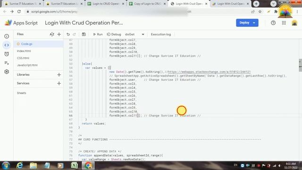
Task: Click the Redo arrow in editor toolbar
Action: [75, 34]
